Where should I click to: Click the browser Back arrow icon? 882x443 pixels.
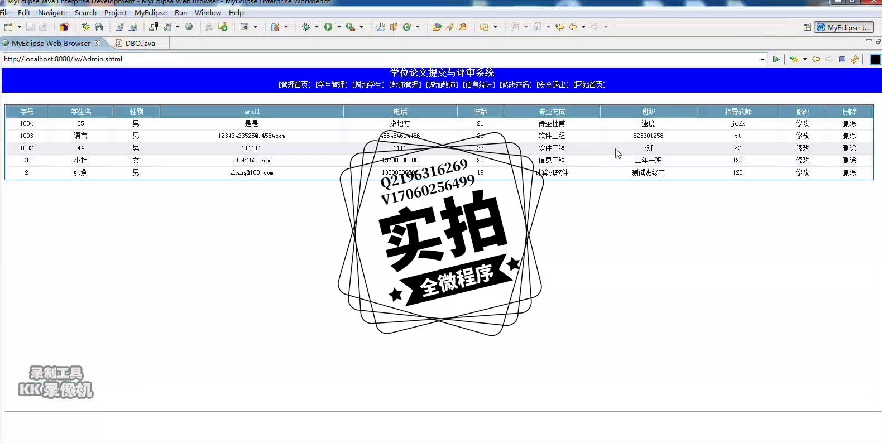tap(816, 59)
